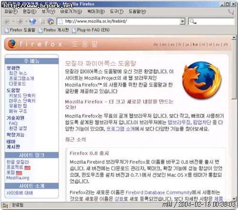Click the search engine magnifier icon
Screen dimensions: 238x210
pyautogui.click(x=192, y=21)
